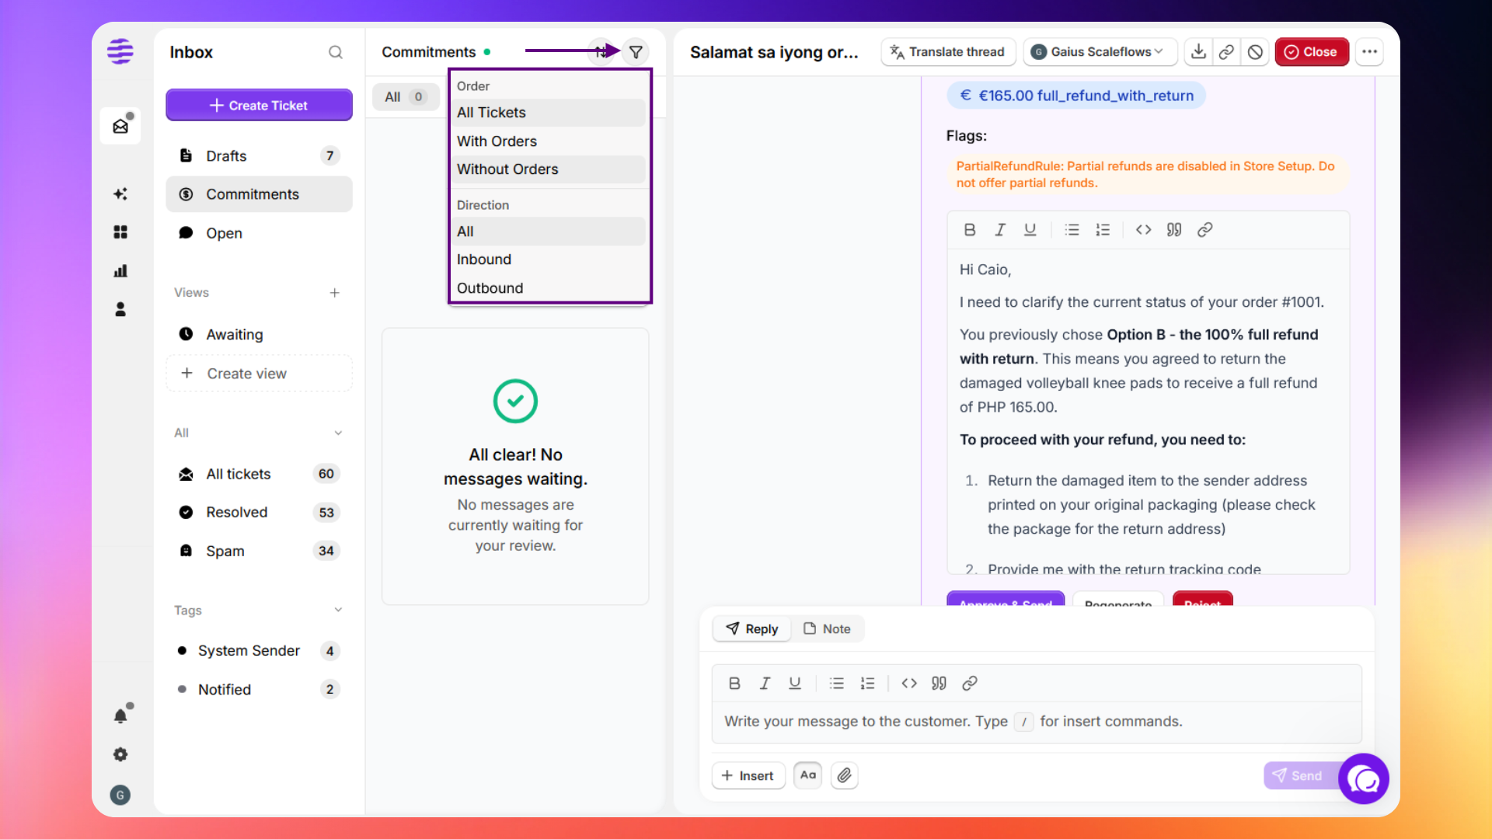
Task: Open the Open tickets folder
Action: (x=259, y=233)
